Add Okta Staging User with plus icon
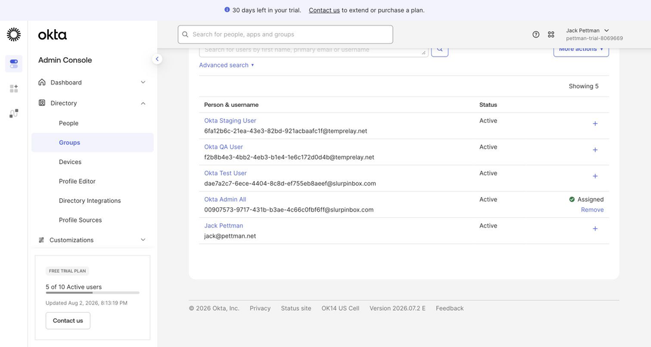The height and width of the screenshot is (347, 651). 595,124
